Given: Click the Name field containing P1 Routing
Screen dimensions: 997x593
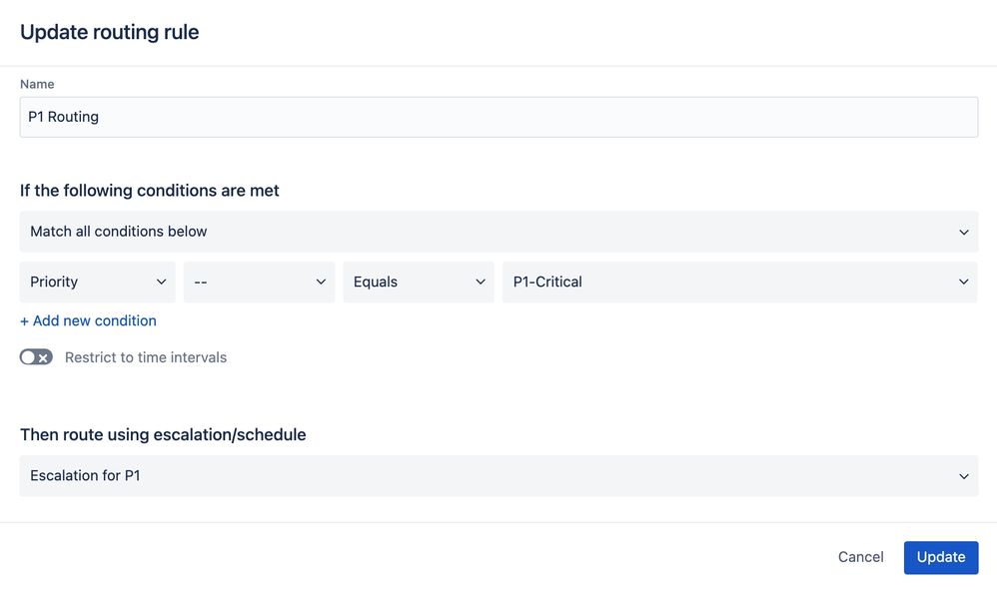Looking at the screenshot, I should point(498,117).
